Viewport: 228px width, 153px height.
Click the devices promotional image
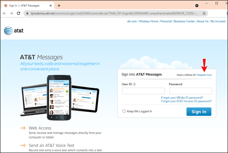pyautogui.click(x=60, y=98)
